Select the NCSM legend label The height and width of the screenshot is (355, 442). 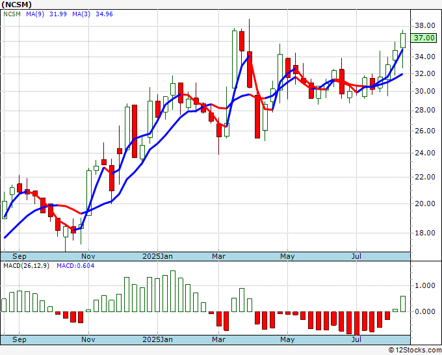coord(12,14)
